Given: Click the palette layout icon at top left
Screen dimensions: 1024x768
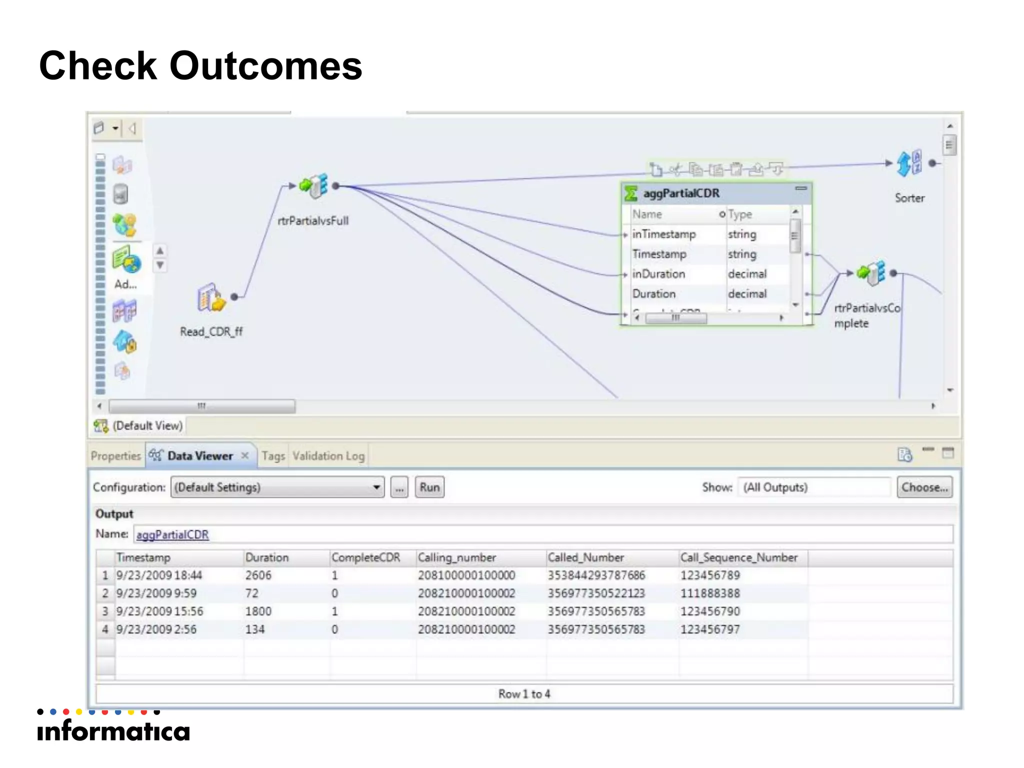Looking at the screenshot, I should pos(99,128).
